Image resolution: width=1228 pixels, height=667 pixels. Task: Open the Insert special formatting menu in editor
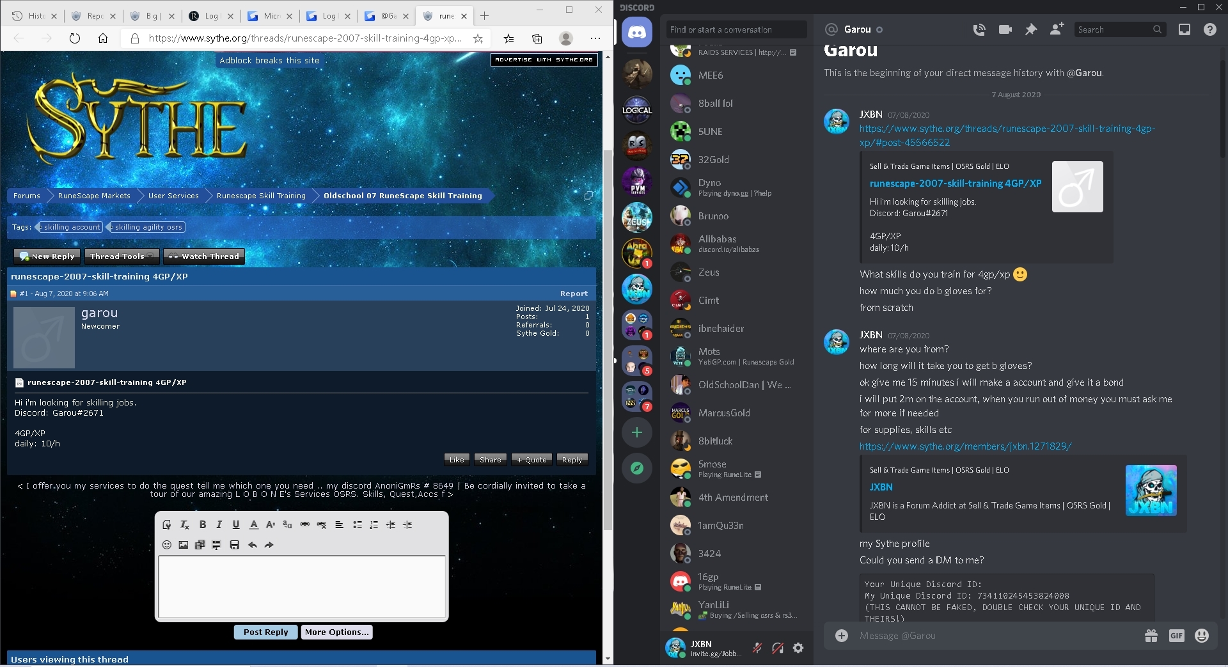(217, 545)
